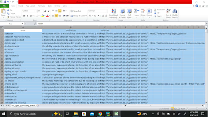This screenshot has width=208, height=117.
Task: Expand the Name Box dropdown arrow
Action: point(22,24)
